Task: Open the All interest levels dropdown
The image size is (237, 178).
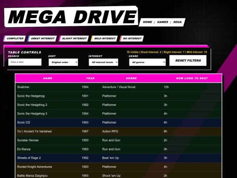Action: [x=104, y=62]
